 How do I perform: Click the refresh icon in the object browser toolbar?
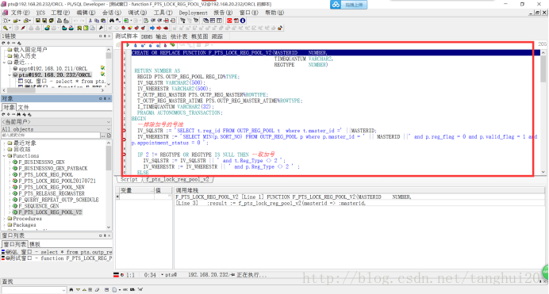[4, 114]
